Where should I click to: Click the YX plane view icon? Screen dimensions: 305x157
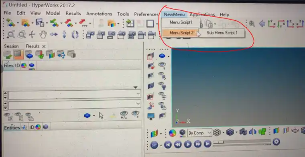tap(272, 24)
